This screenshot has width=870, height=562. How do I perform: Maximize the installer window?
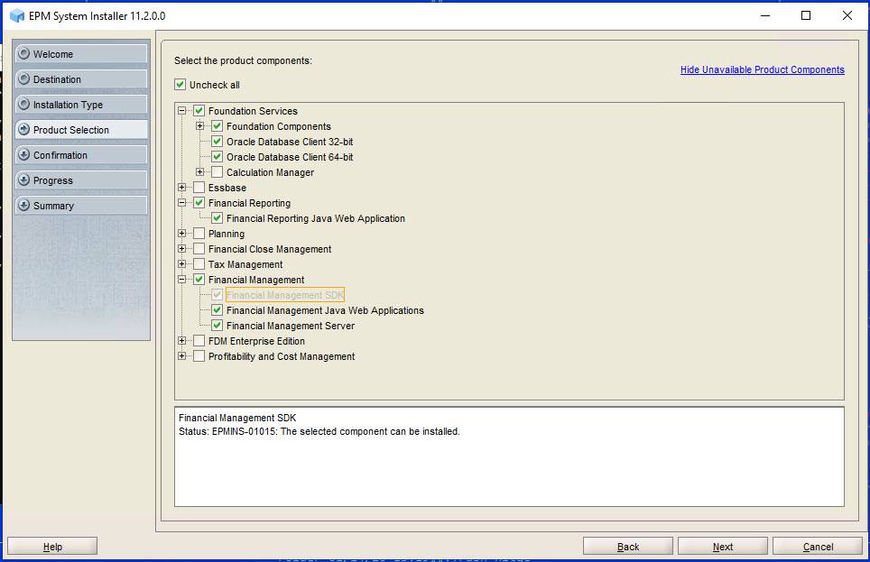pos(806,15)
